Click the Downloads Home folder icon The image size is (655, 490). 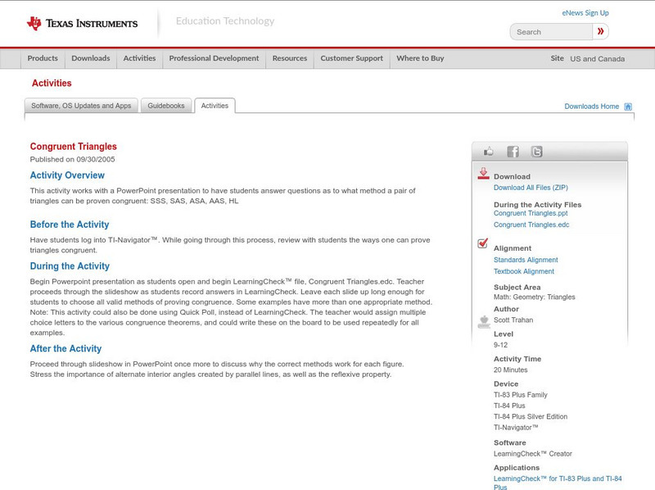pos(628,106)
